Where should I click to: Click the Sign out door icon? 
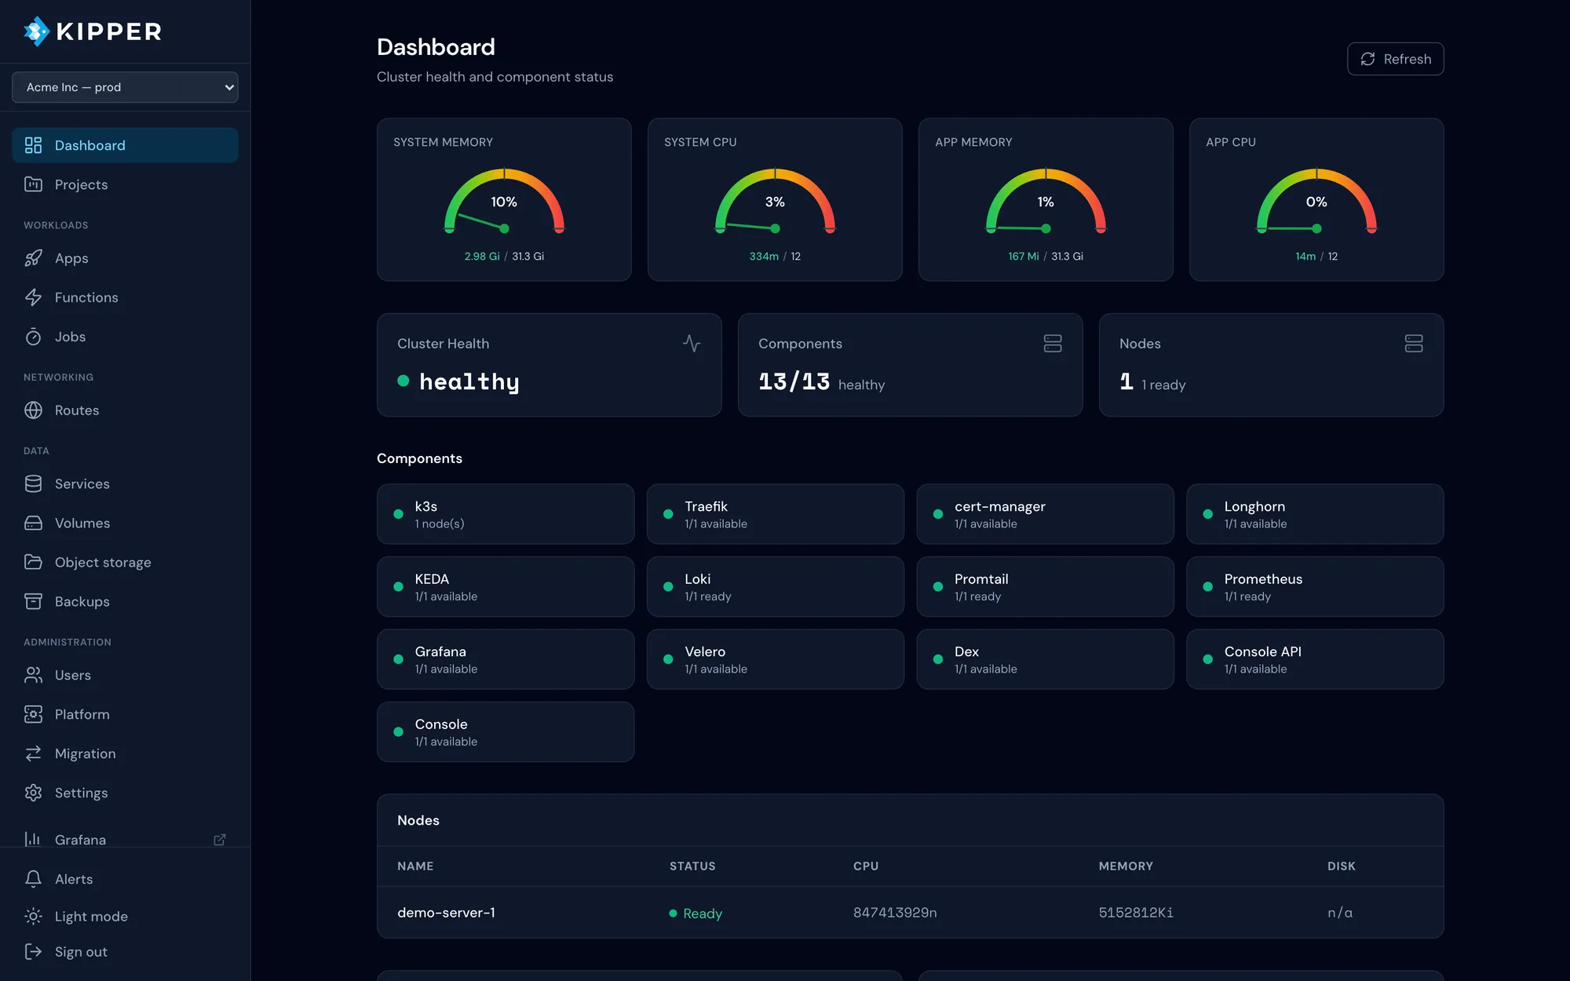pyautogui.click(x=33, y=952)
